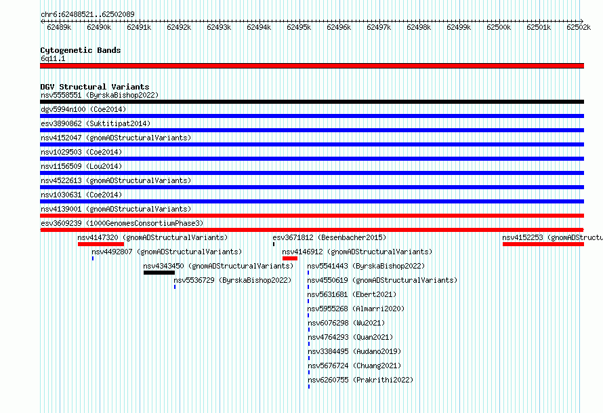Click the blue dgv5994n100 feature bar

tap(312, 116)
